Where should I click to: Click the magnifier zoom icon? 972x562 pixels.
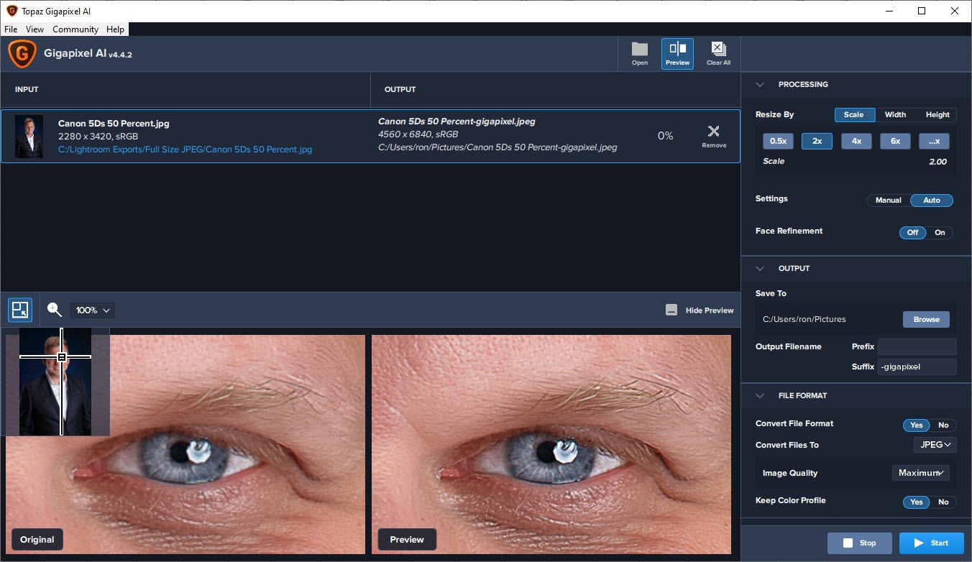tap(55, 310)
